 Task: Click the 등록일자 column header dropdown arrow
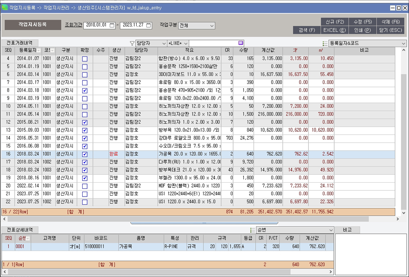[x=38, y=50]
